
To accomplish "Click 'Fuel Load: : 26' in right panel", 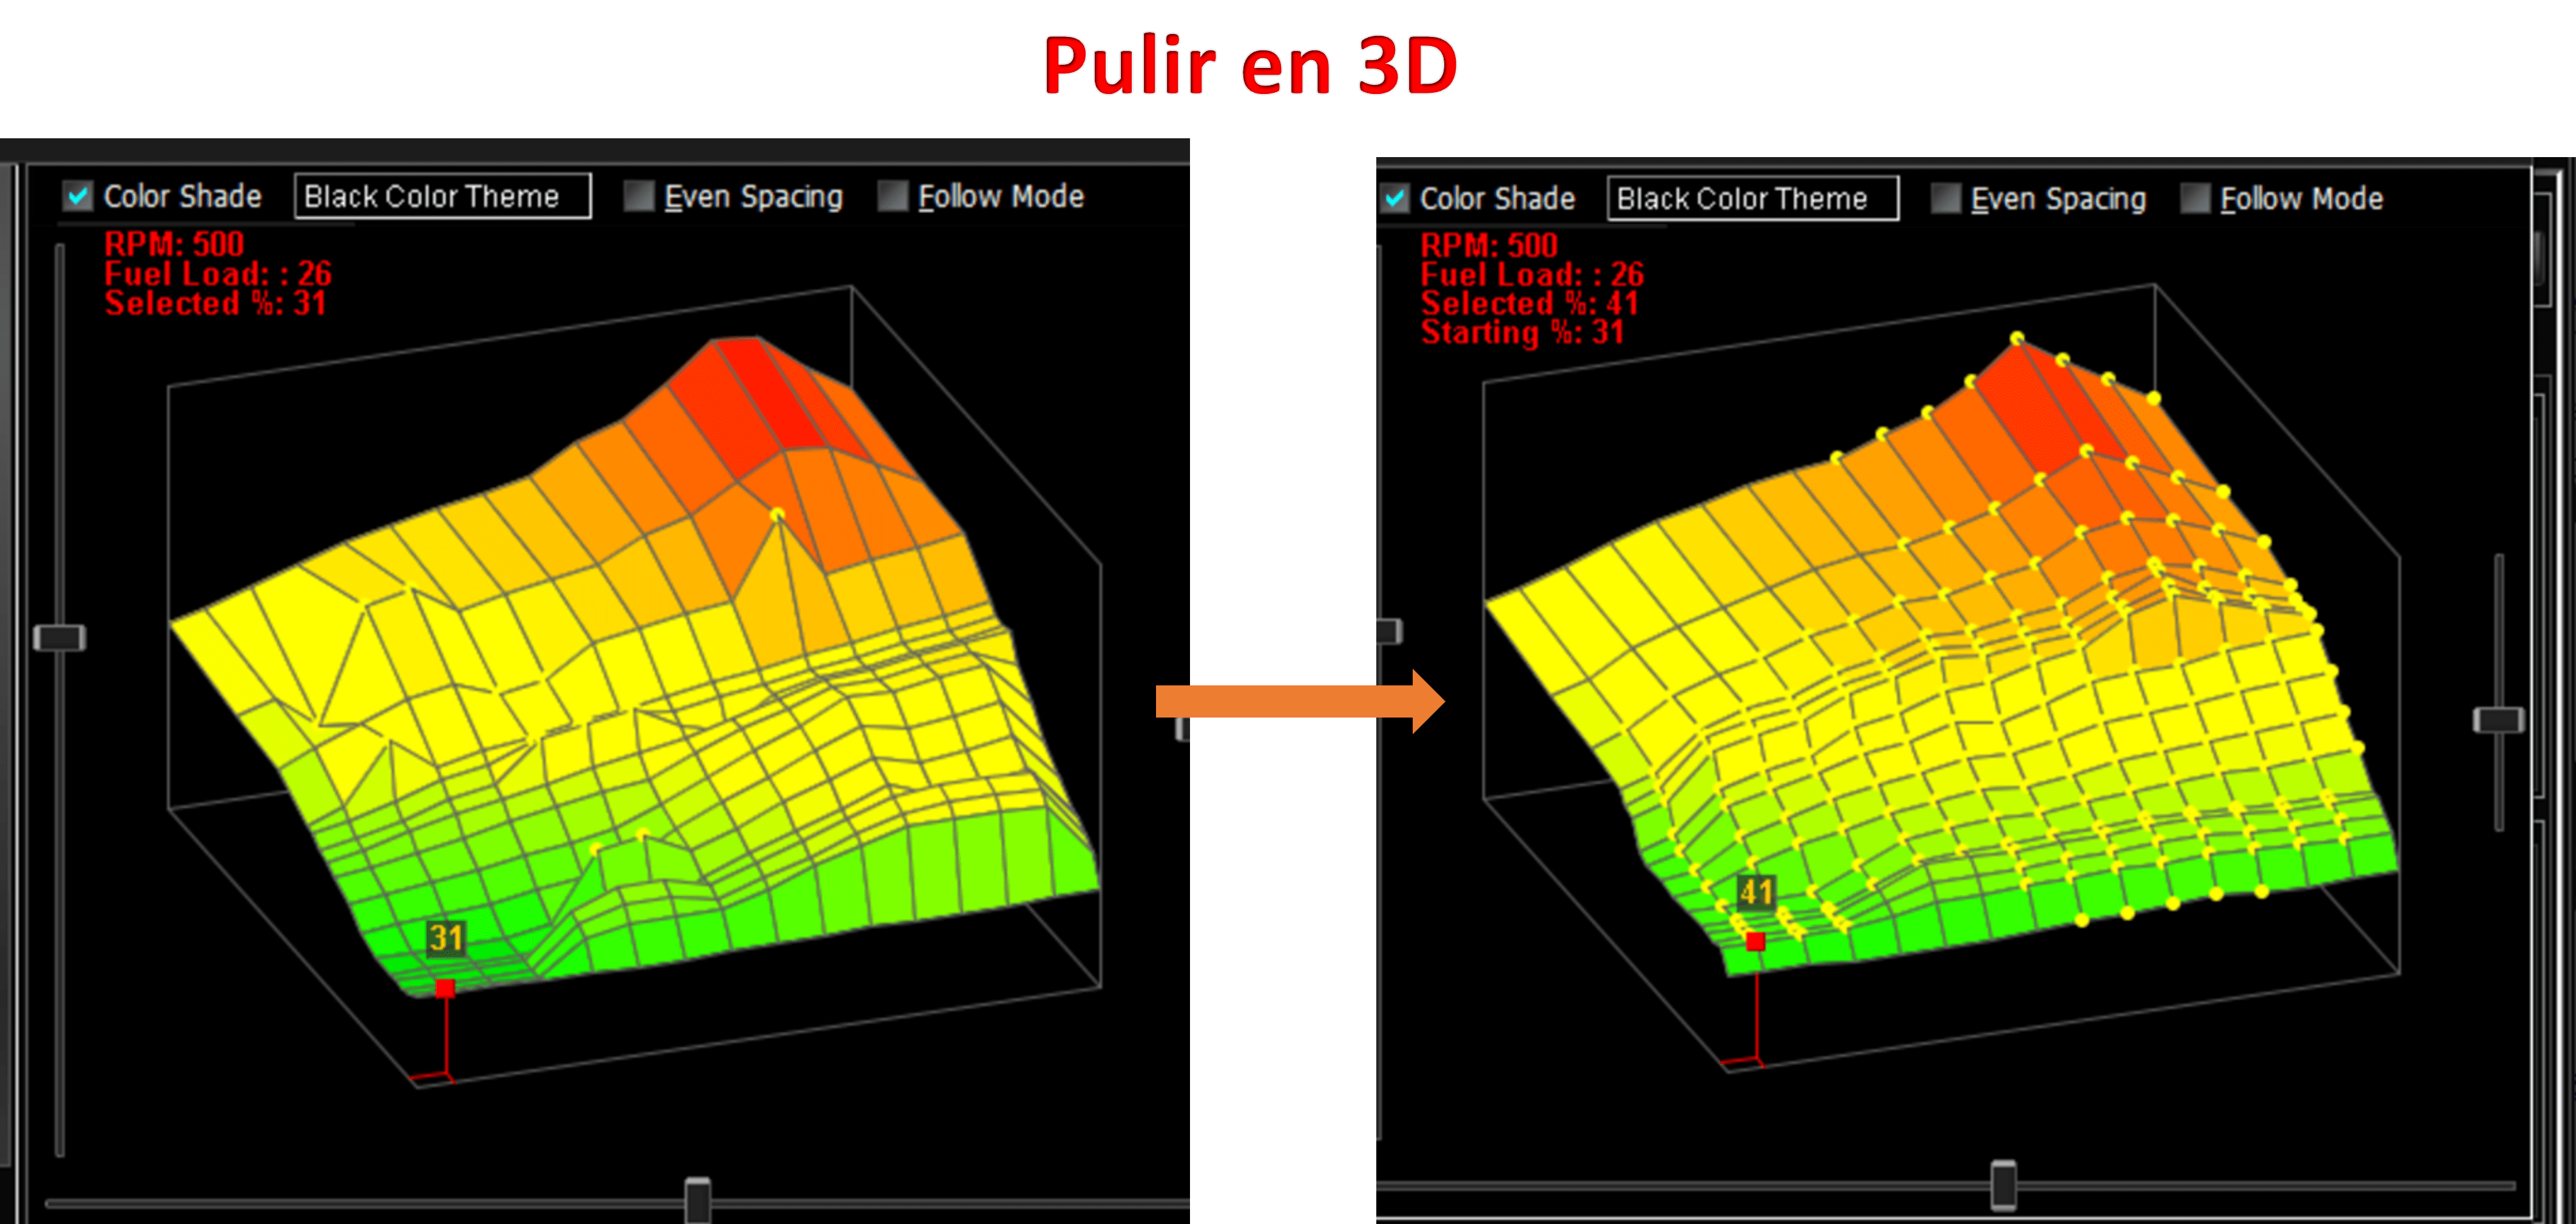I will coord(1532,274).
